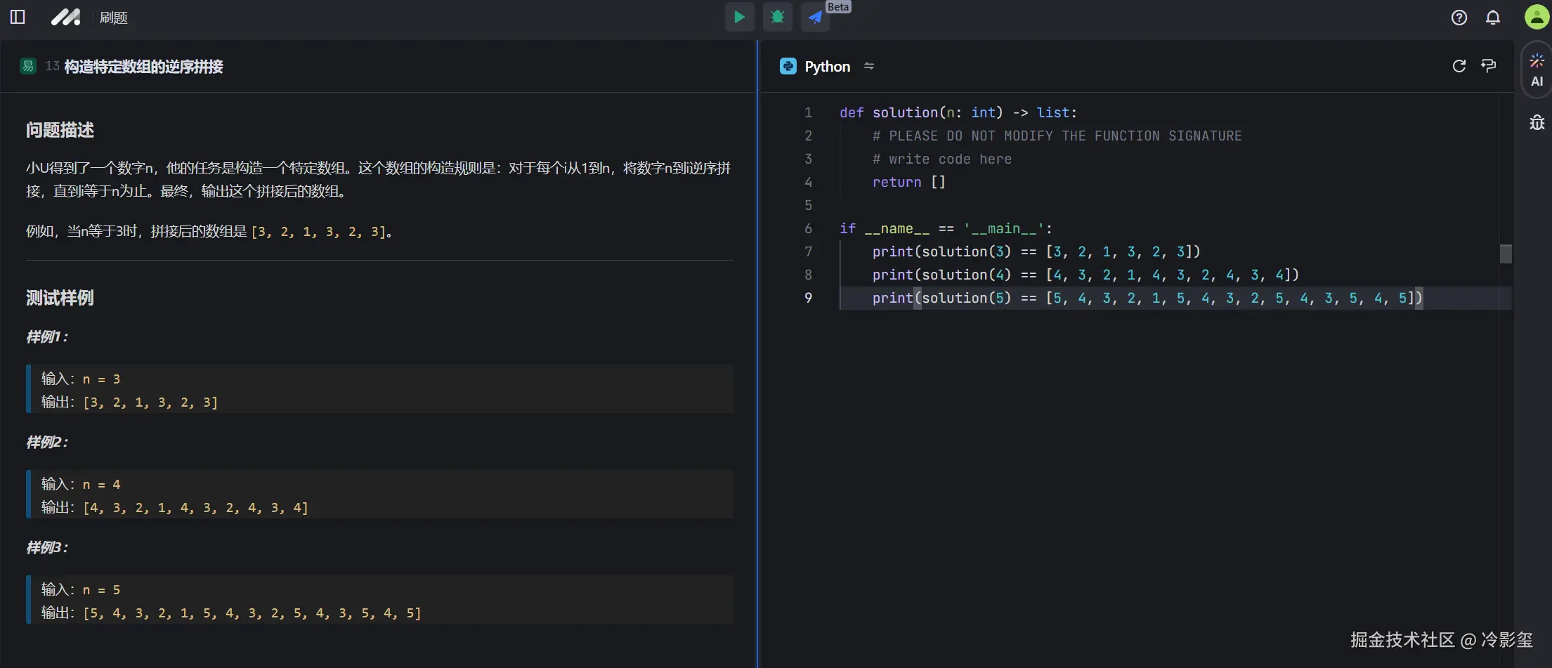The width and height of the screenshot is (1552, 668).
Task: Click the example text 例如，当n等于3时
Action: pos(81,231)
